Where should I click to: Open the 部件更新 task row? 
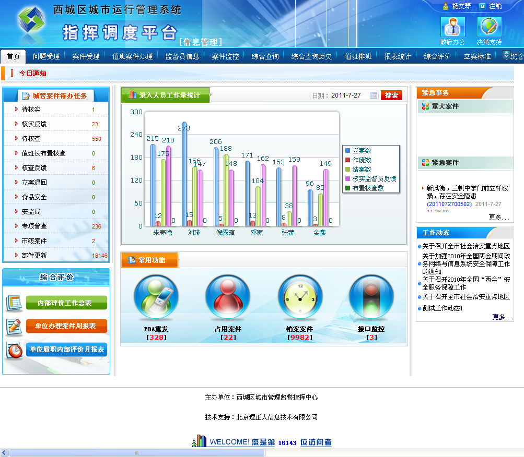pyautogui.click(x=56, y=256)
